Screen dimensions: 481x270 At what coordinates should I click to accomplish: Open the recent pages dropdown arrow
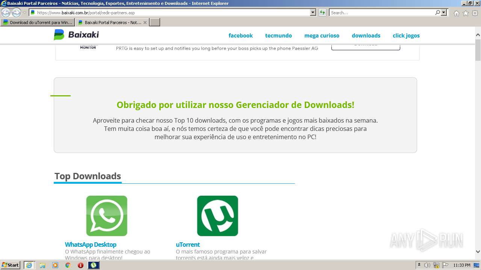[x=25, y=13]
